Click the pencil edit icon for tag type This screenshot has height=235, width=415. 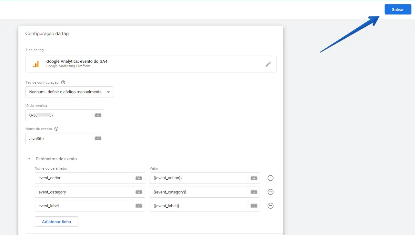[x=268, y=64]
